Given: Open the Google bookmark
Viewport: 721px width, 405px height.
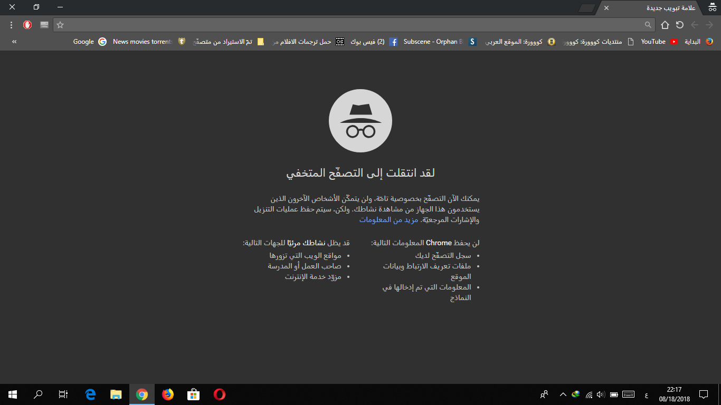Looking at the screenshot, I should [90, 42].
